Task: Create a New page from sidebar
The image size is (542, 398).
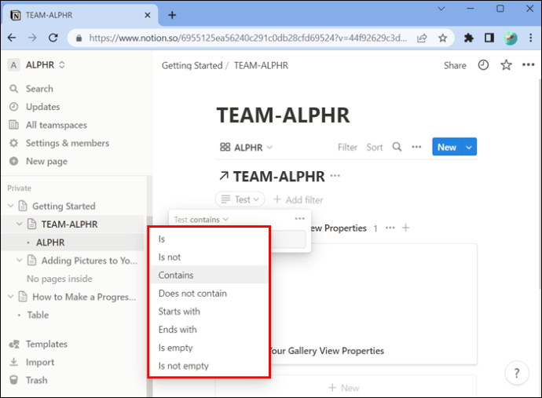Action: point(38,162)
